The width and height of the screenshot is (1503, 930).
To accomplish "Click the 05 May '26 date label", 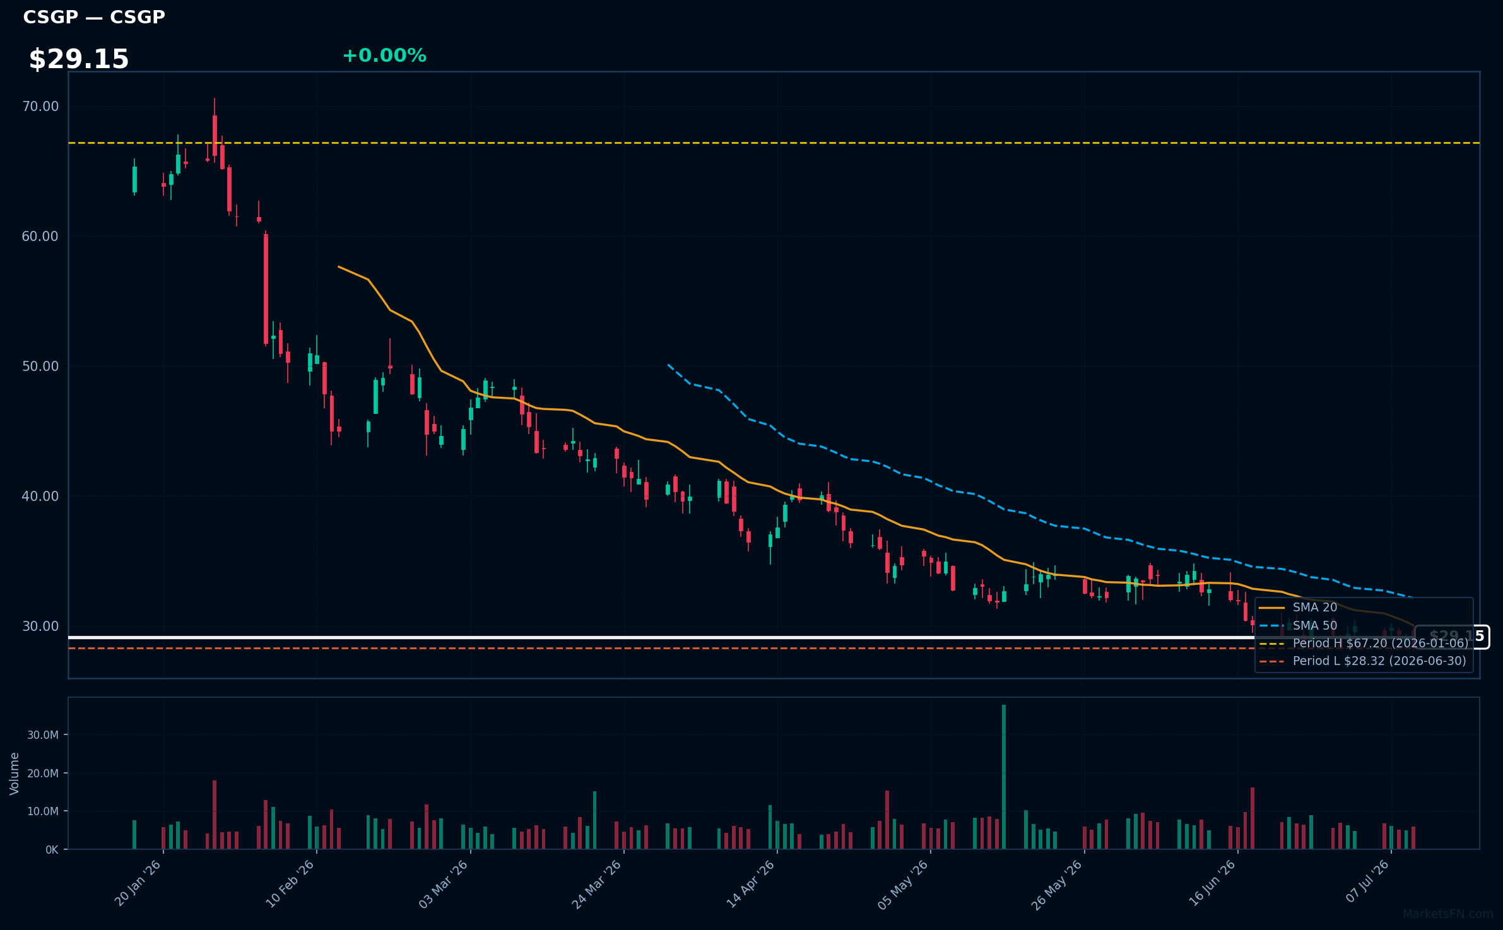I will click(x=903, y=885).
